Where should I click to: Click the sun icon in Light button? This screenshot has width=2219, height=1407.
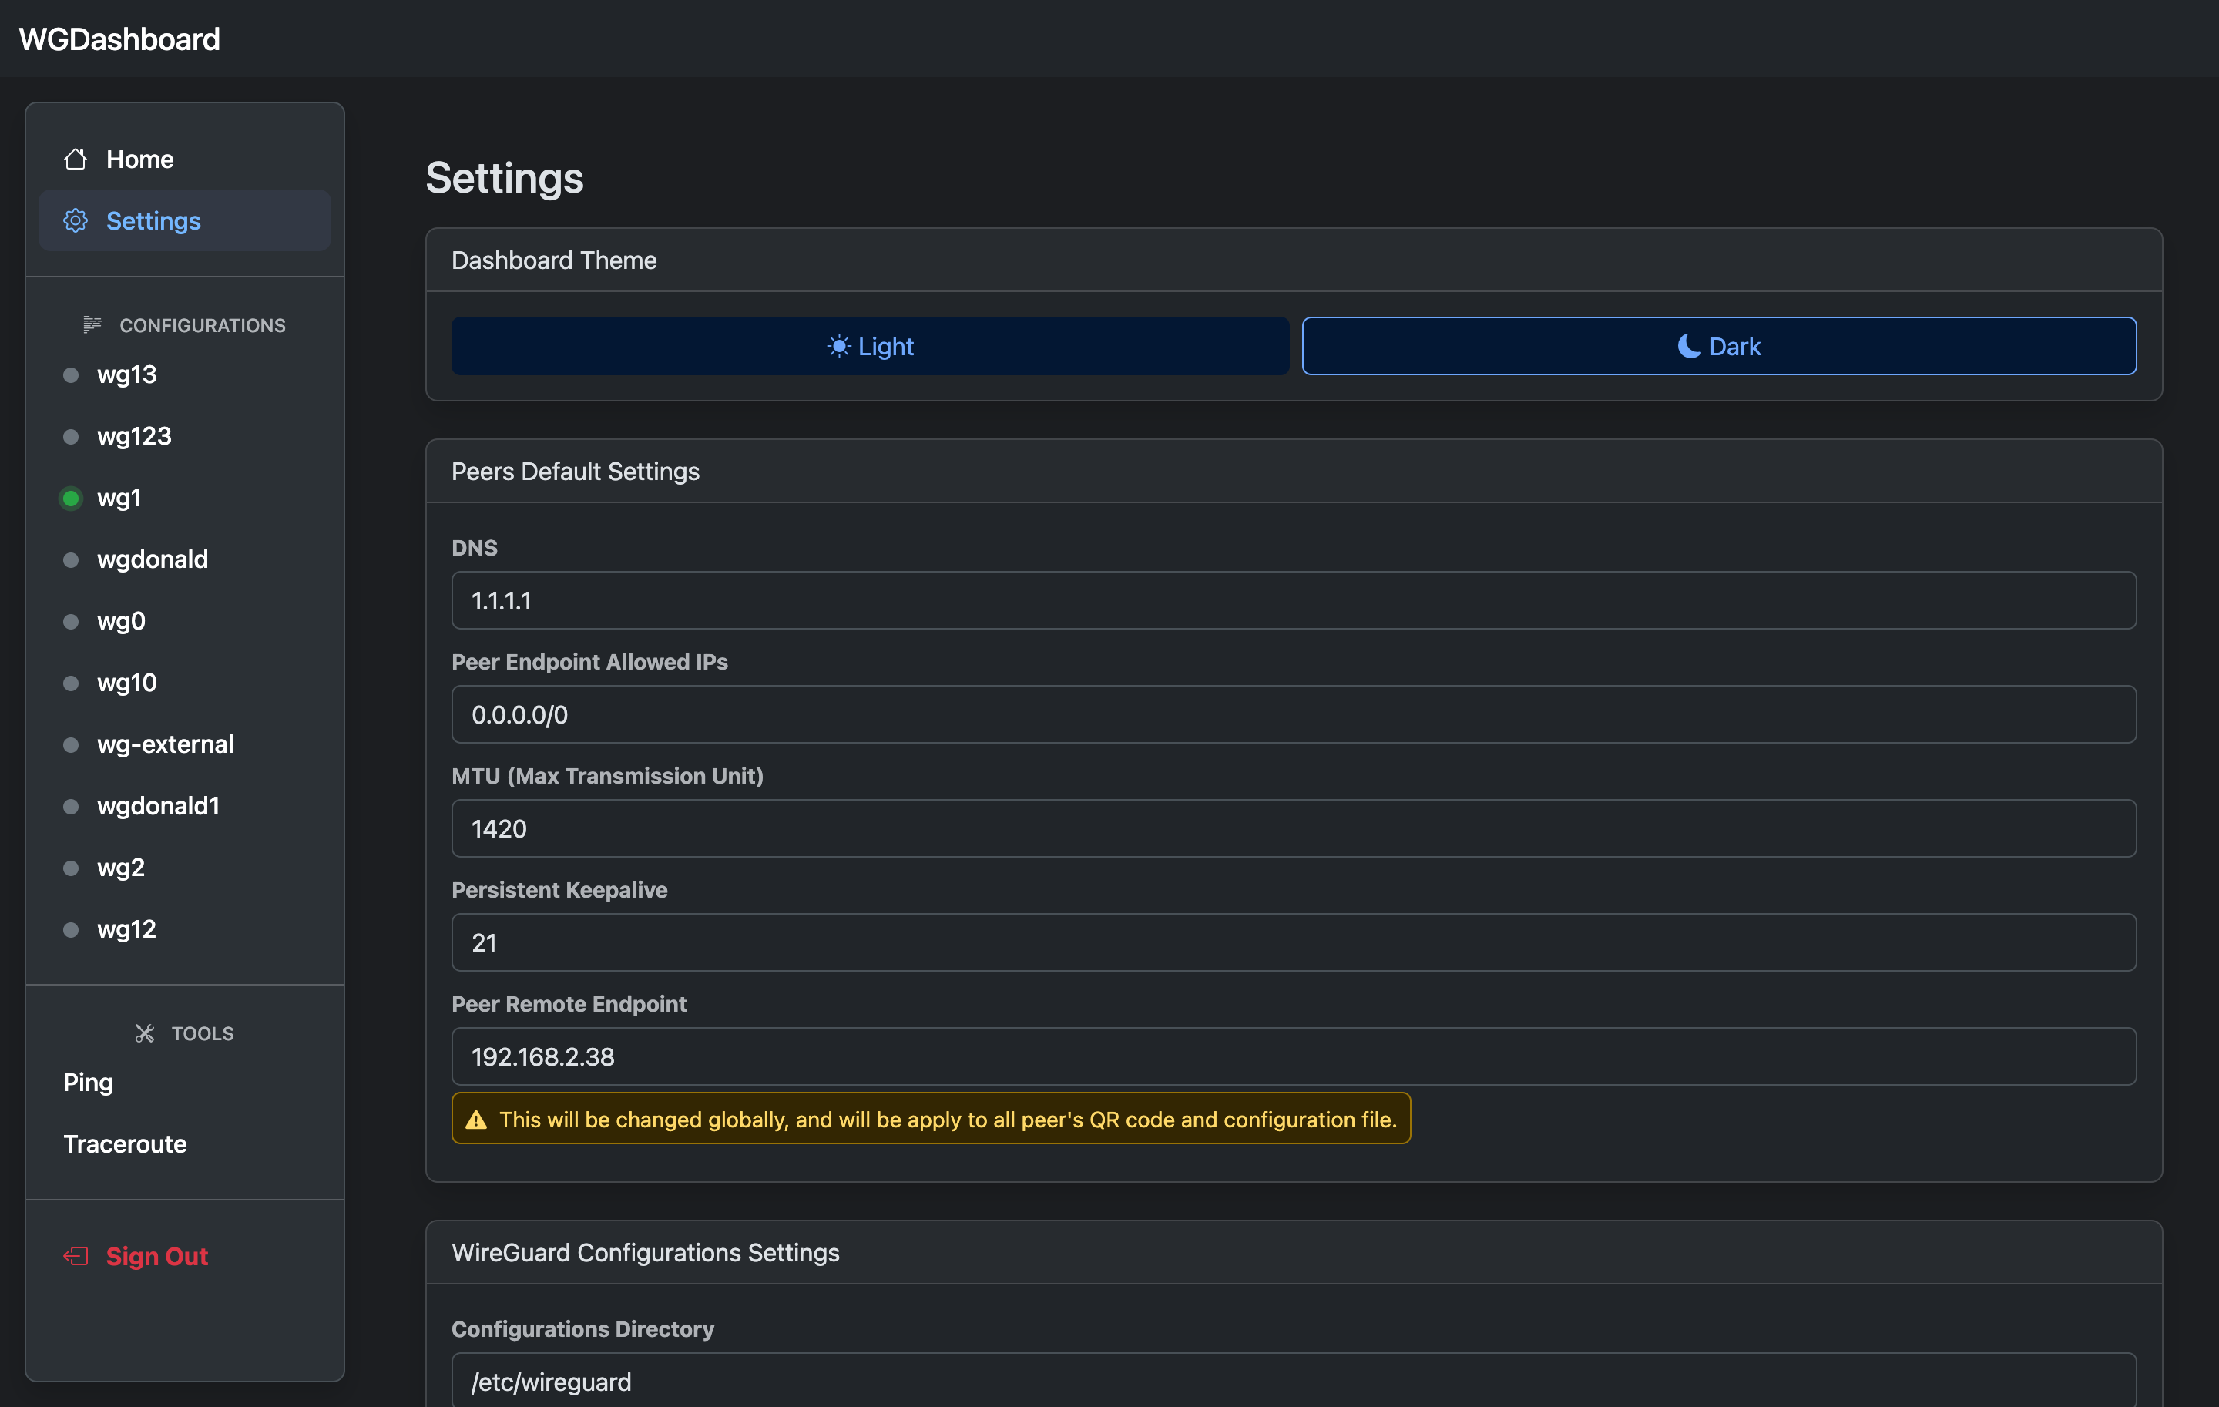[x=838, y=347]
